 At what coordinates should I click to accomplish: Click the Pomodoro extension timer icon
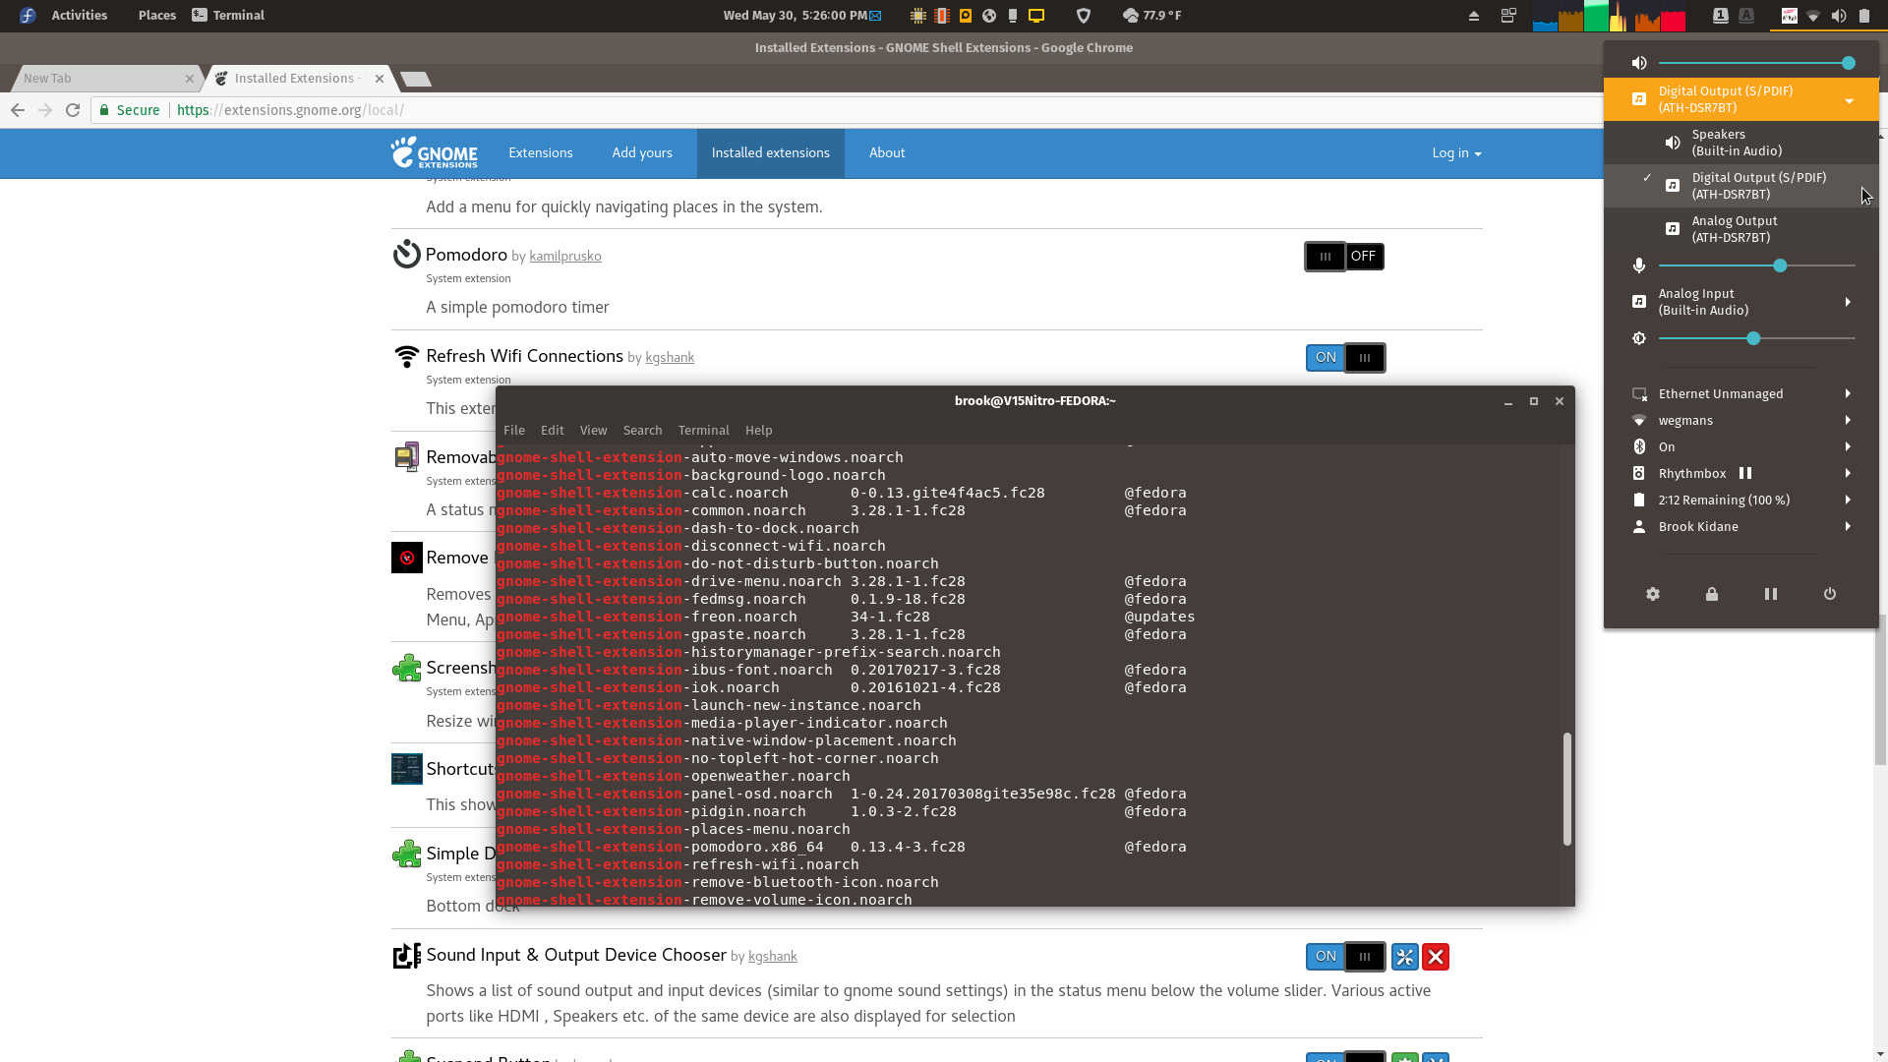pyautogui.click(x=406, y=255)
